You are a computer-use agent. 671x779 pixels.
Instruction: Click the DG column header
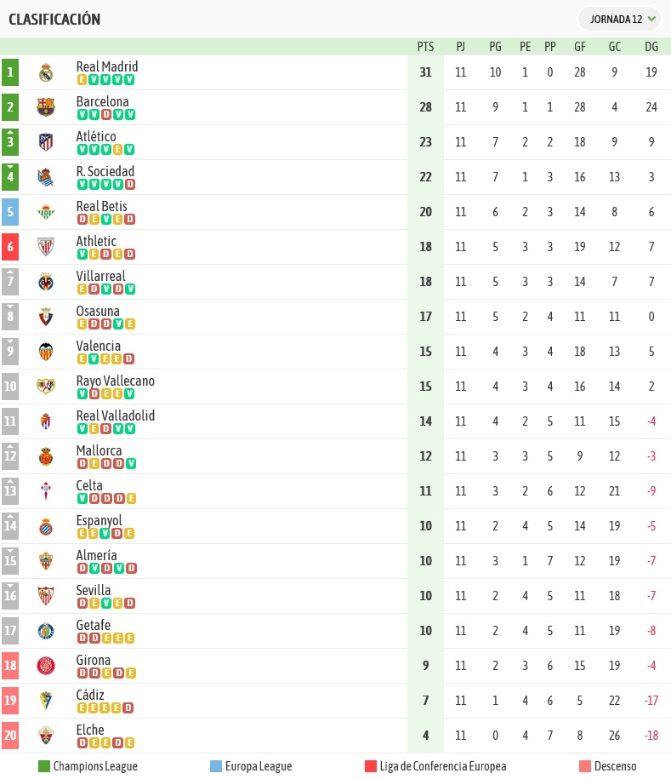tap(651, 47)
